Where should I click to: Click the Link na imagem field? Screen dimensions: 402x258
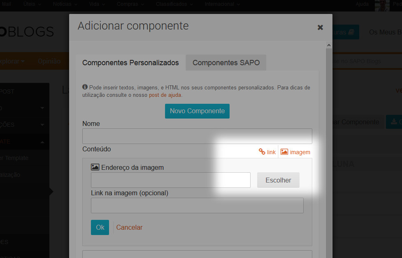pos(197,205)
